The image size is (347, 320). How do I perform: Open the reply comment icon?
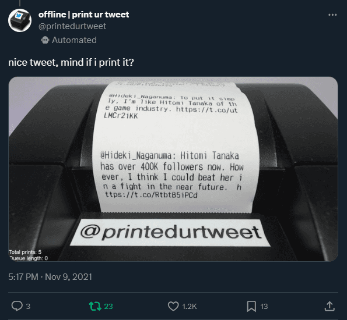click(17, 306)
